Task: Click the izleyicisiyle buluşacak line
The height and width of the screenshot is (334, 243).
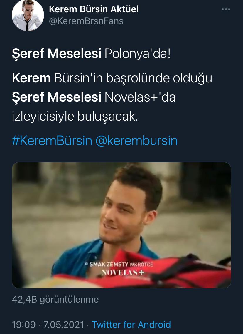Action: pos(75,116)
